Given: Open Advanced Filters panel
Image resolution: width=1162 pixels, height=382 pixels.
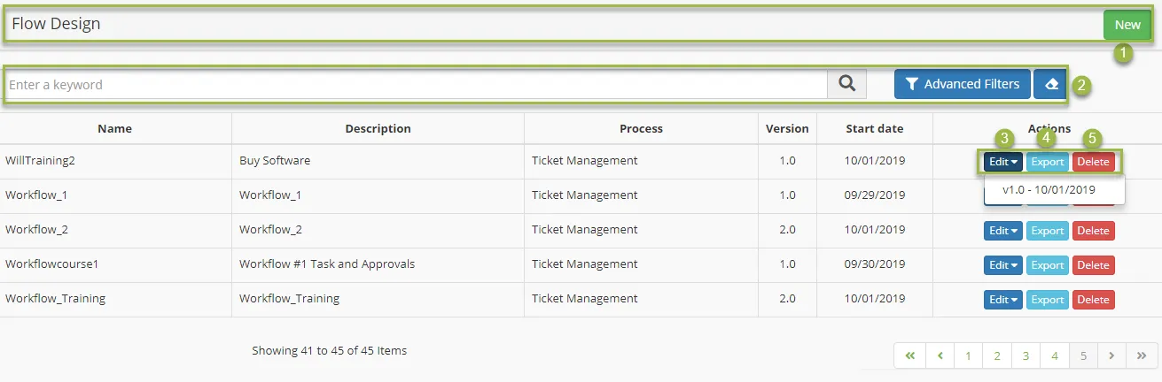Looking at the screenshot, I should (x=963, y=84).
